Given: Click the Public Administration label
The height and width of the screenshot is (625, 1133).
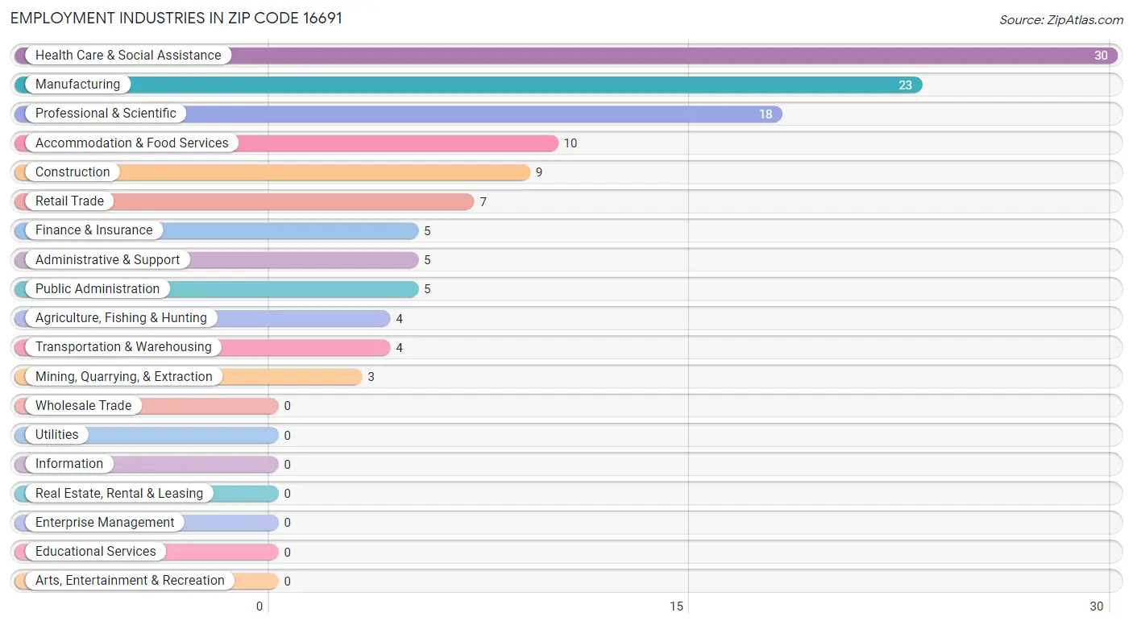Looking at the screenshot, I should pos(98,289).
